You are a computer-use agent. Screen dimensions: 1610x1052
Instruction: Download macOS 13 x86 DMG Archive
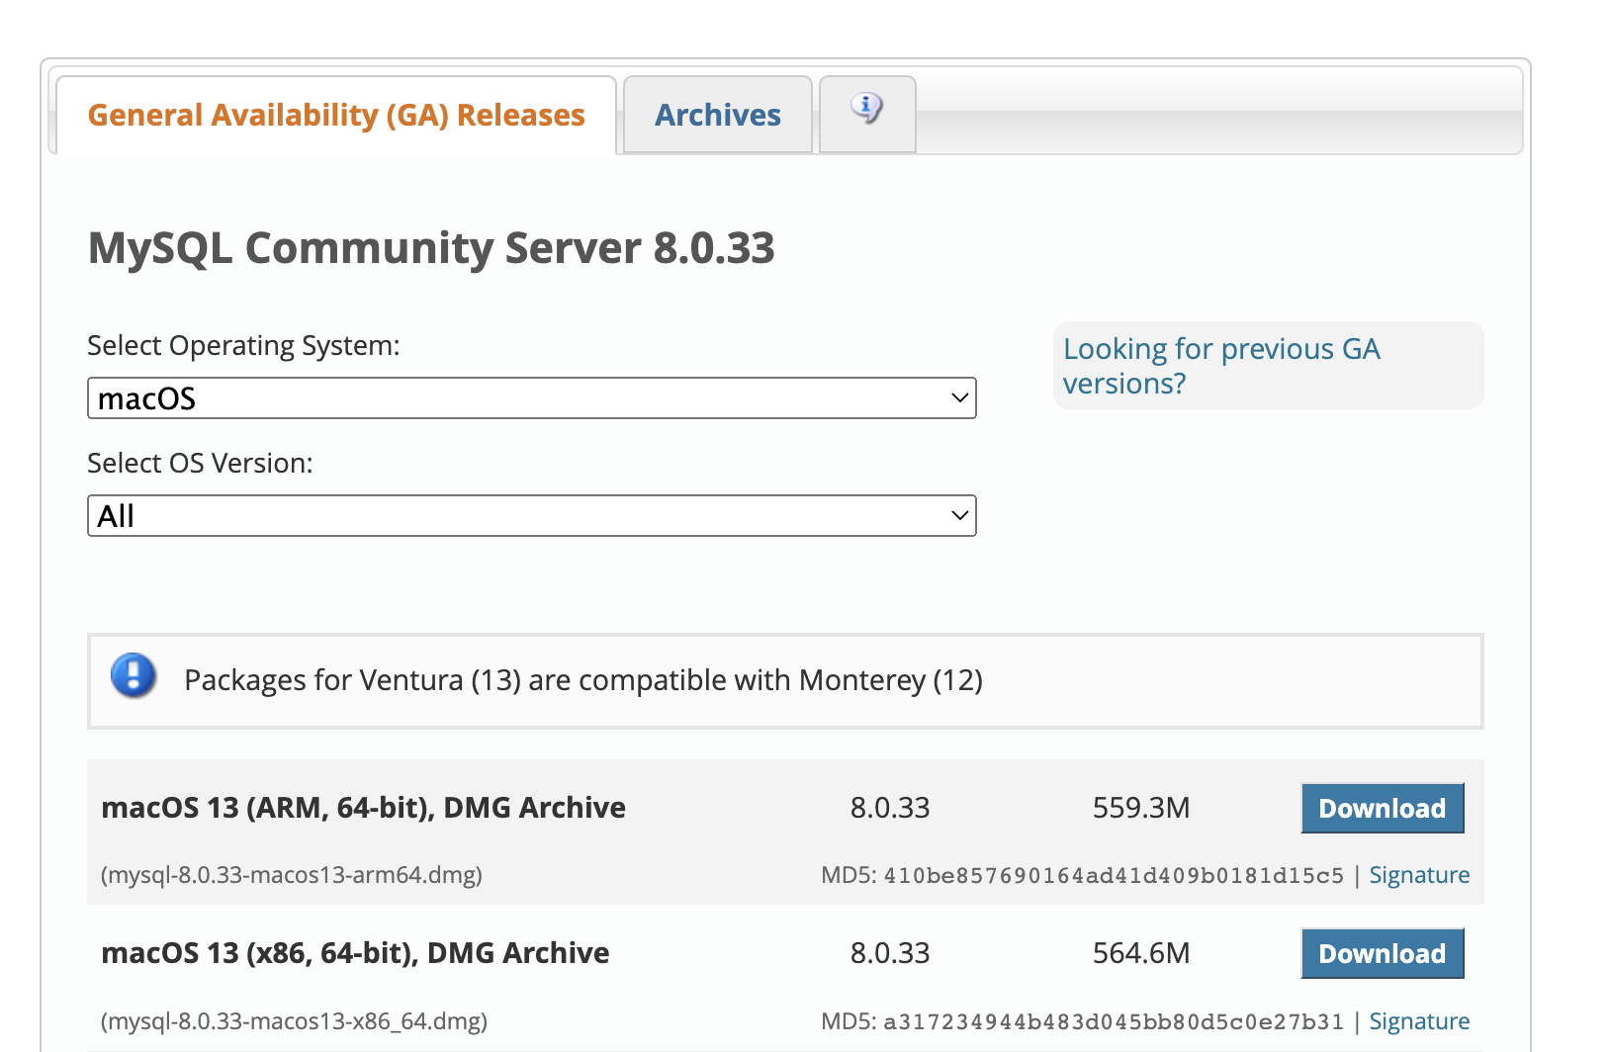click(x=1383, y=953)
